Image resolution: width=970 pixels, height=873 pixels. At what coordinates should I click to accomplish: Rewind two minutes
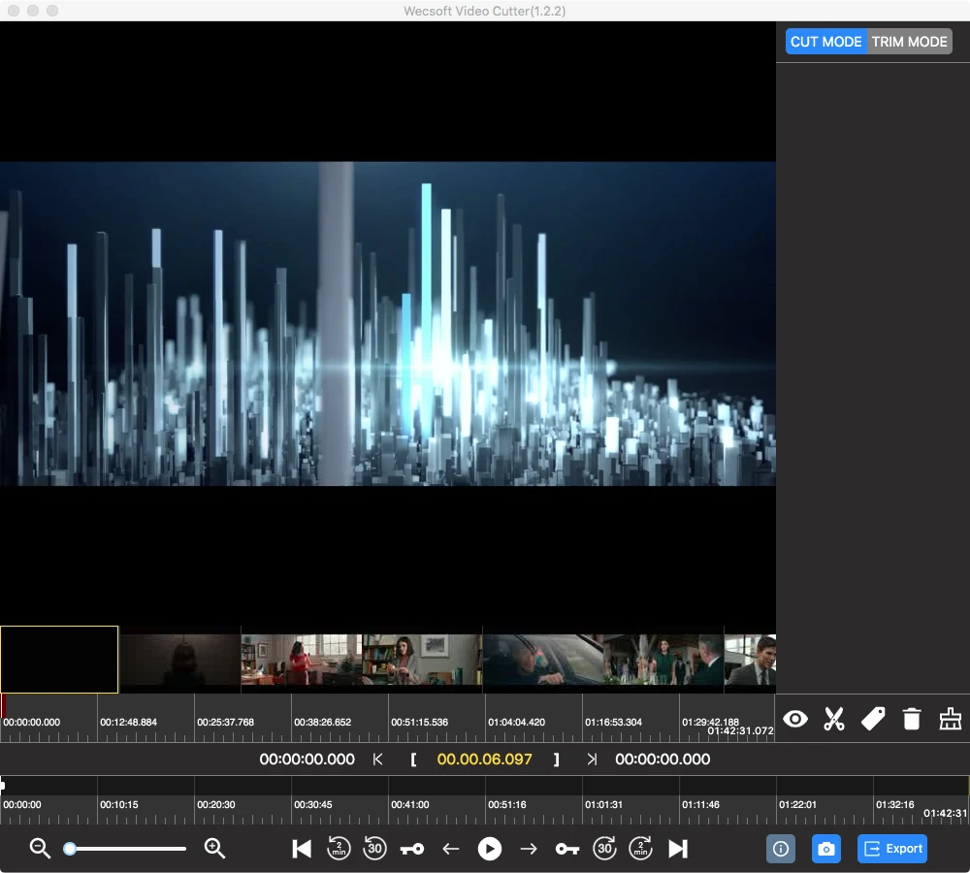(339, 848)
